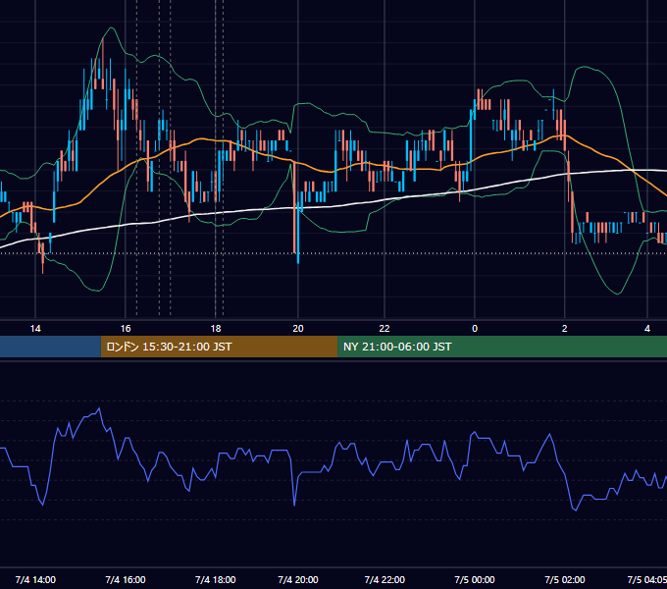Image resolution: width=667 pixels, height=589 pixels.
Task: Click the 7/5 02:00 label on indicator axis
Action: coord(565,579)
